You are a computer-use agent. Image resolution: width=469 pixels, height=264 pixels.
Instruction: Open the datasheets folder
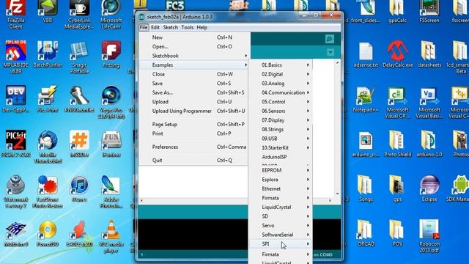click(429, 54)
